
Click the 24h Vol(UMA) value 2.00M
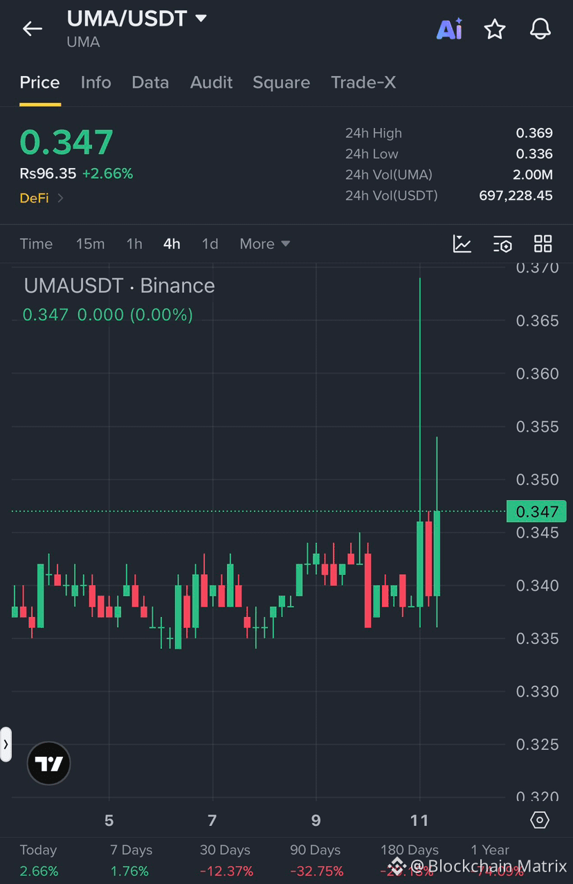click(533, 174)
